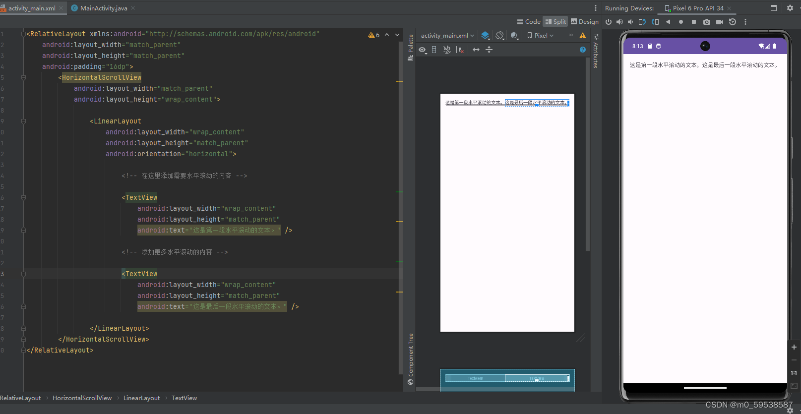Open the design surface help icon
This screenshot has width=801, height=414.
click(583, 50)
